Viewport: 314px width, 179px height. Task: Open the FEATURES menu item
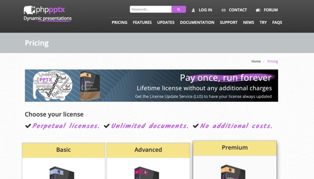(x=142, y=22)
